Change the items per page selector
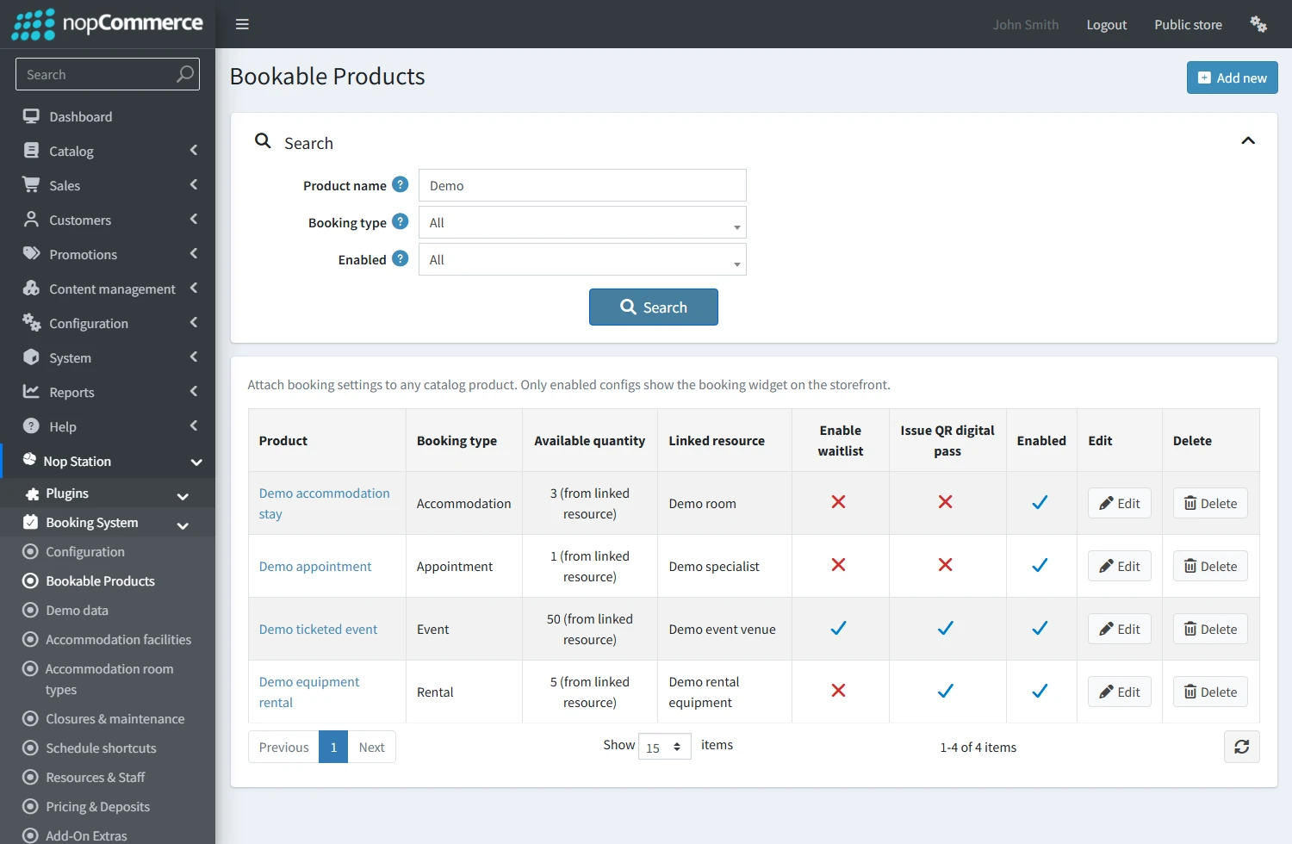This screenshot has width=1292, height=844. pos(664,747)
